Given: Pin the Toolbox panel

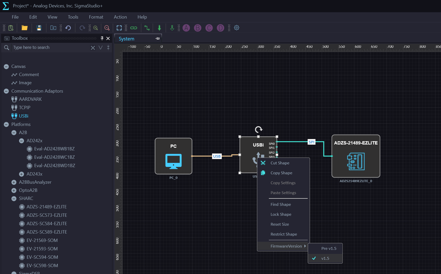Looking at the screenshot, I should click(102, 38).
